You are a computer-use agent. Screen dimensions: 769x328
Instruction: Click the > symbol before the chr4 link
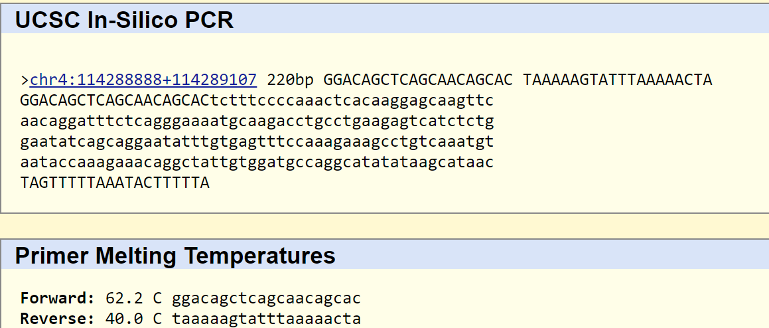click(25, 80)
